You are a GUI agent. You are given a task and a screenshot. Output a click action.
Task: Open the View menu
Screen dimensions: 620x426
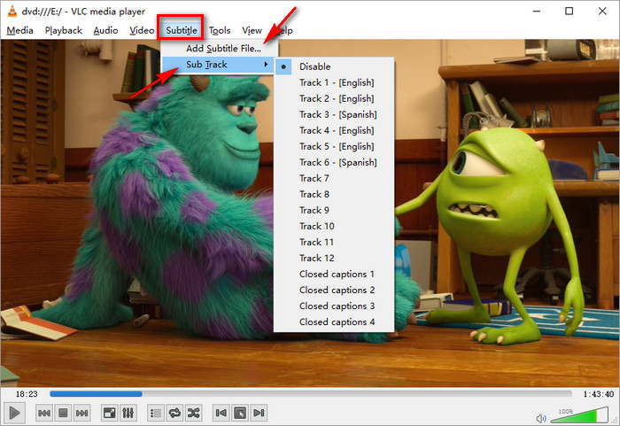[252, 30]
